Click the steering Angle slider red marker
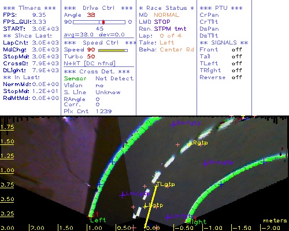The image size is (289, 231). pos(103,22)
